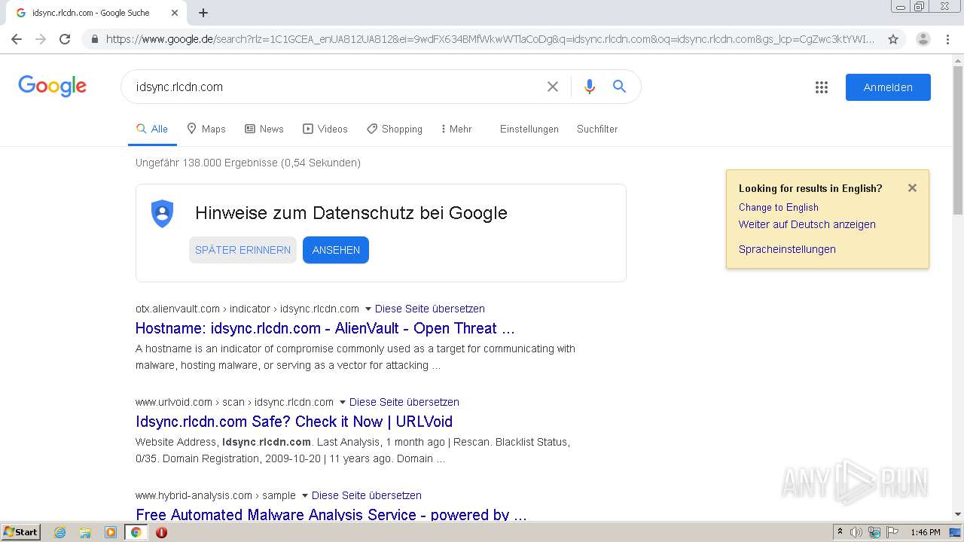Open the media player taskbar icon
This screenshot has width=964, height=542.
tap(111, 532)
